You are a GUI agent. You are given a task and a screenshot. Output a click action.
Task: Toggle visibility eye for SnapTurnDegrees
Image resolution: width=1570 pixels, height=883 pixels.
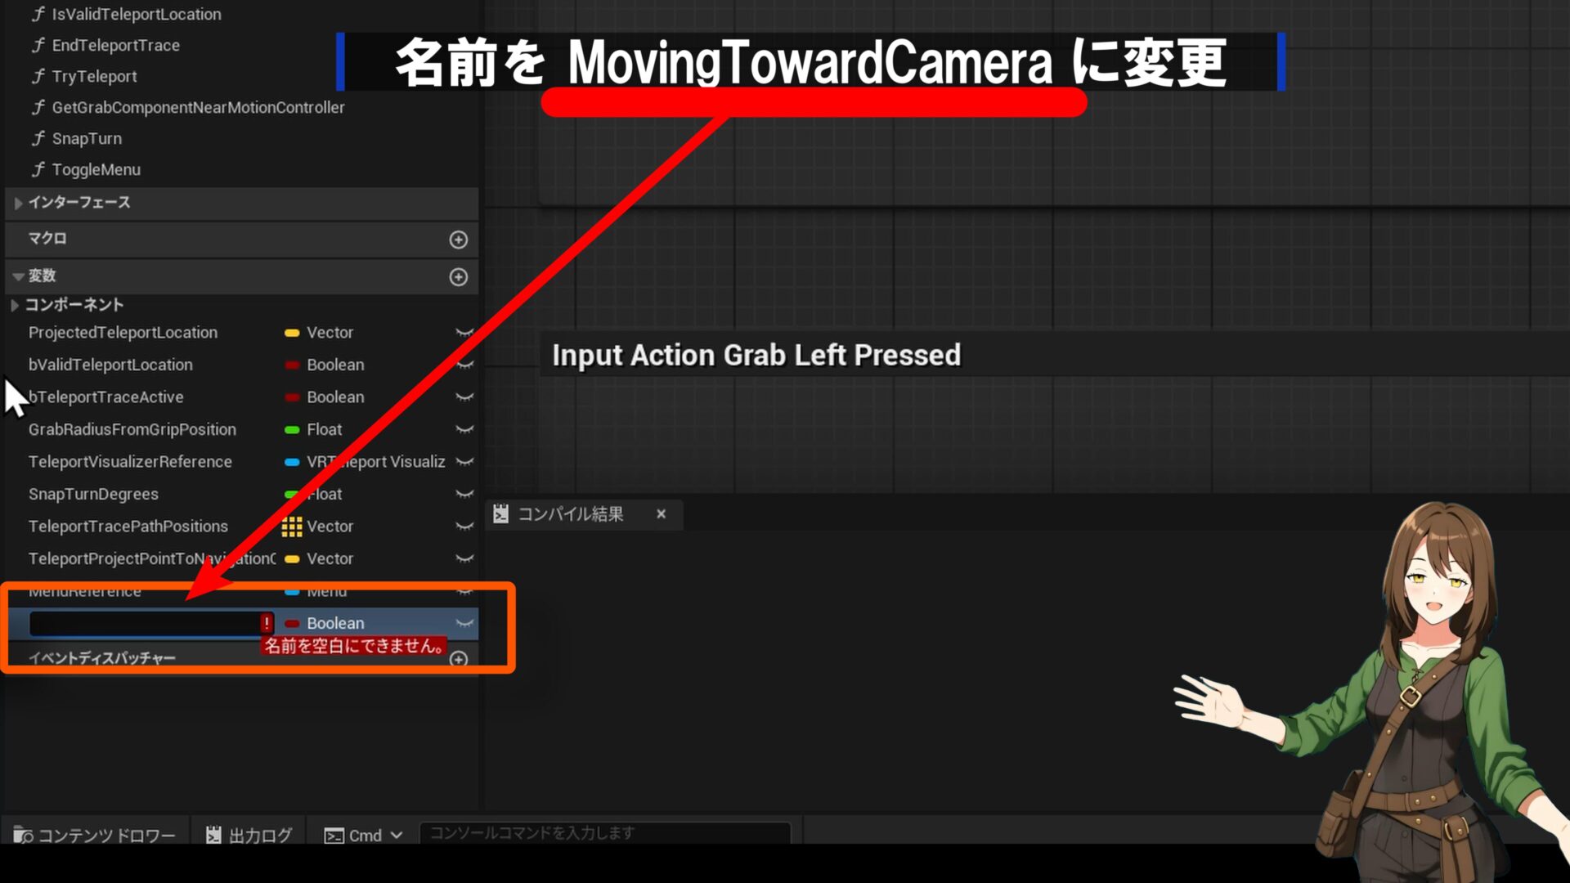pos(464,494)
